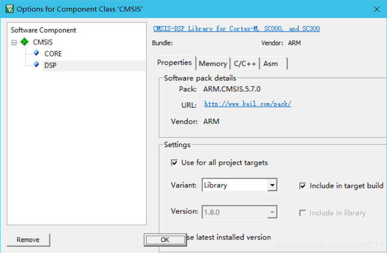Click the 'Bundle:' label
The image size is (387, 253).
(x=162, y=43)
